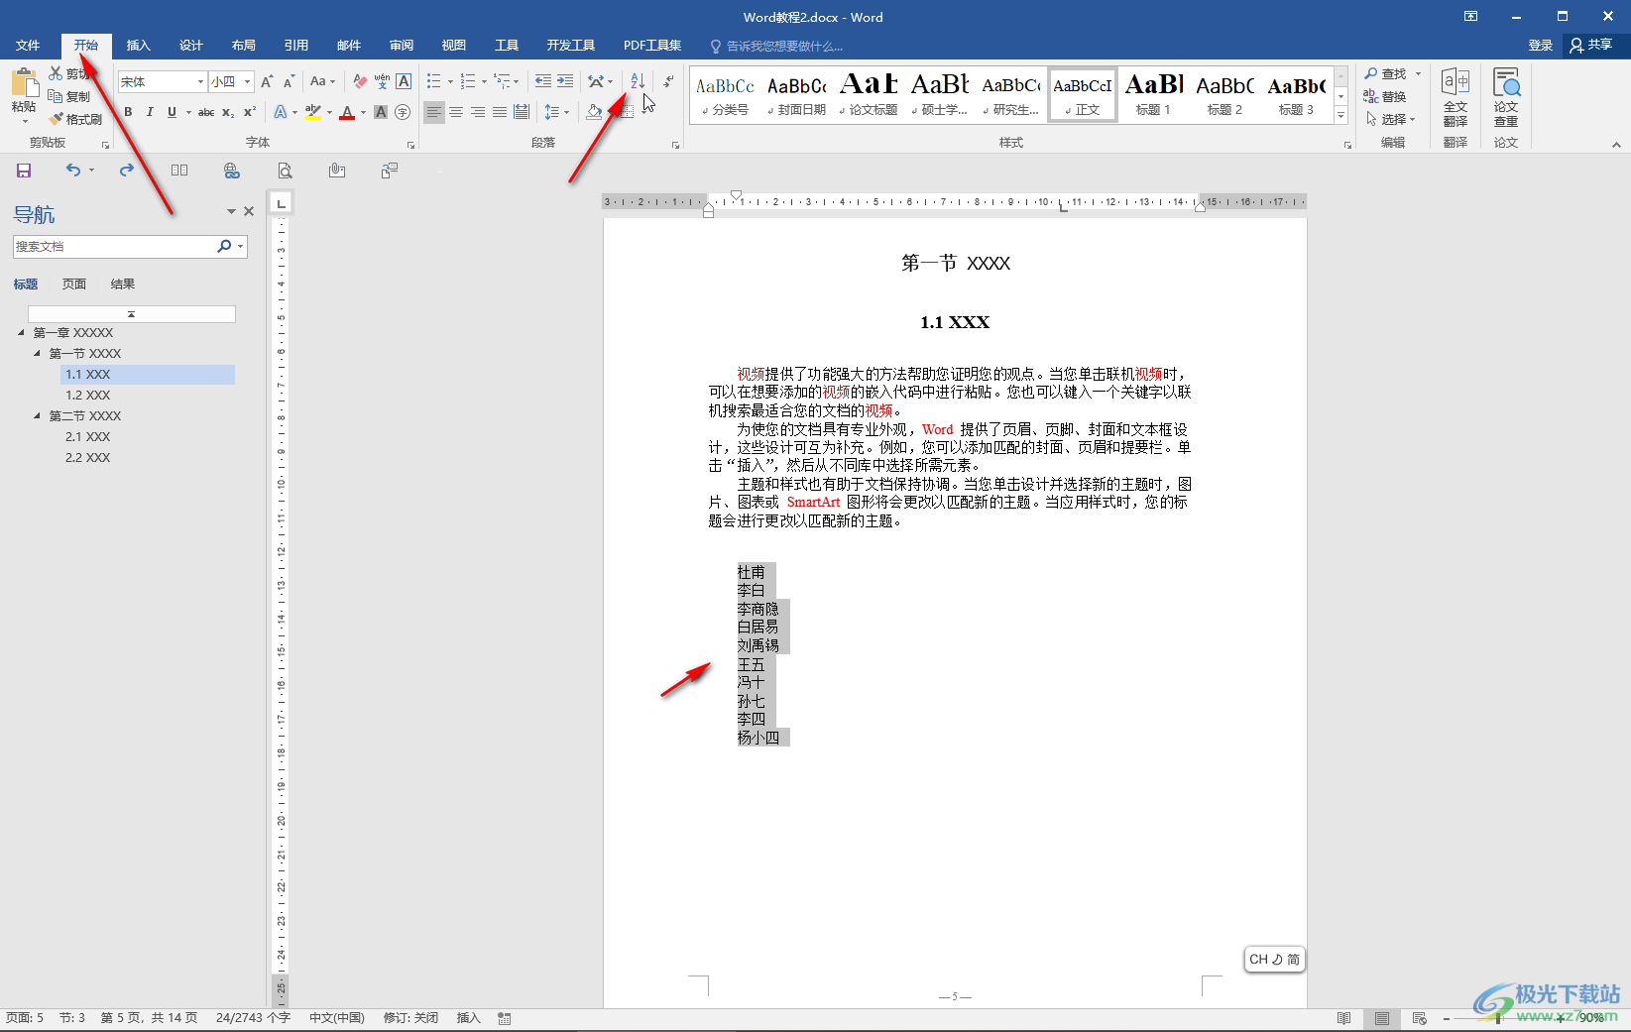Click the 替换 Replace button
Viewport: 1631px width, 1032px height.
[1385, 96]
